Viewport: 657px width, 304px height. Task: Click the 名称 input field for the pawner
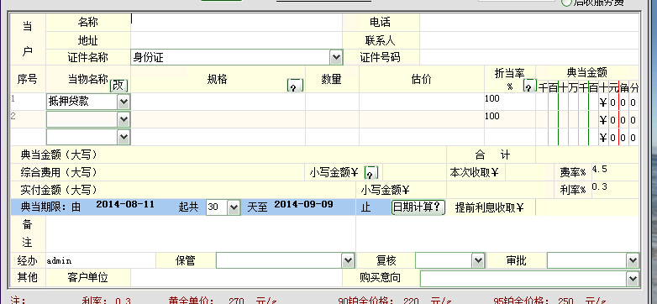tap(236, 22)
